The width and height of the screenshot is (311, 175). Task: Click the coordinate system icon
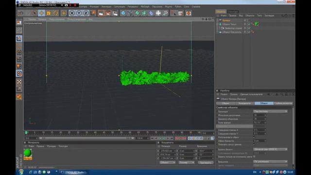93,13
